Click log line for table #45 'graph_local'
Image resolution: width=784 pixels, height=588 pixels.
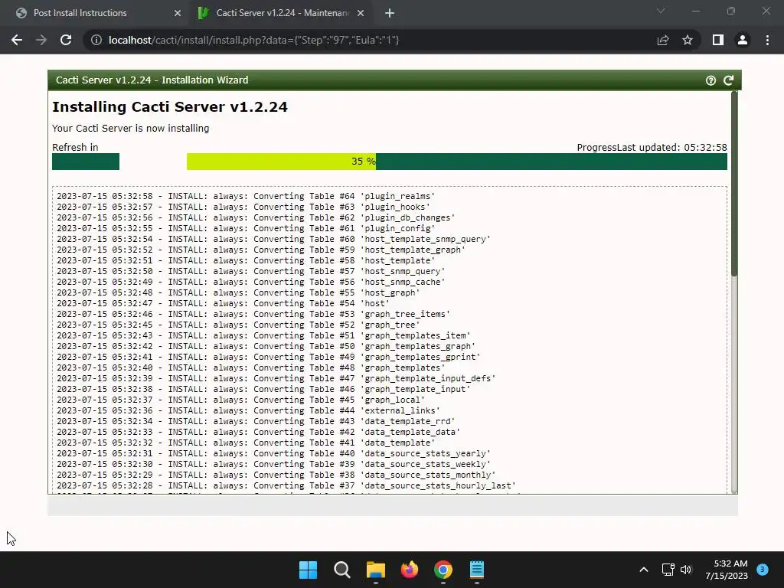tap(240, 400)
